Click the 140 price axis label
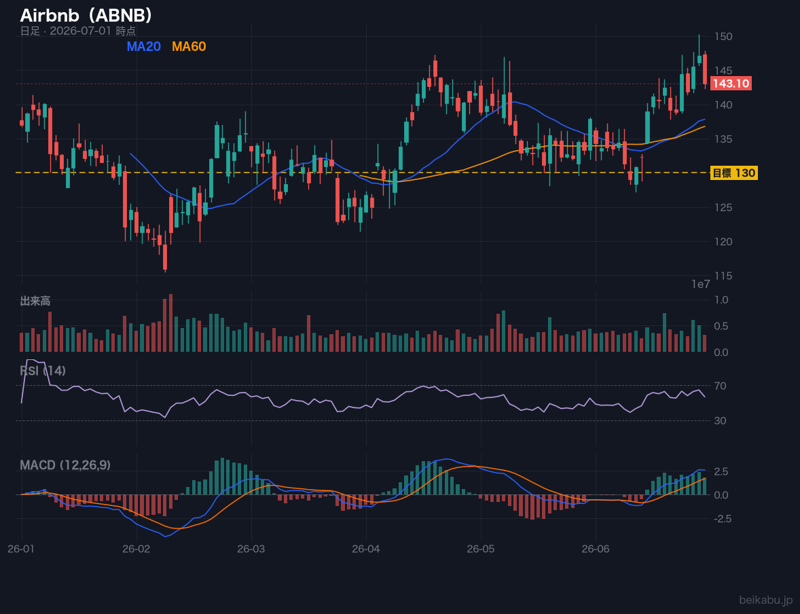The height and width of the screenshot is (614, 800). [x=723, y=105]
